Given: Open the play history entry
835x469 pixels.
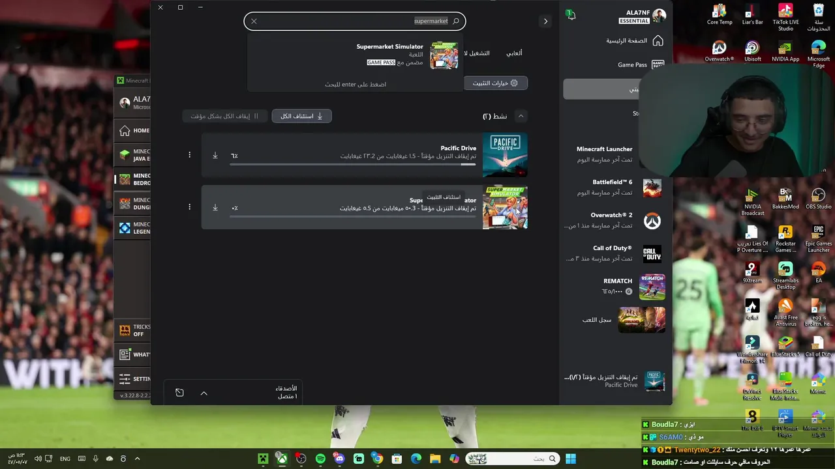Looking at the screenshot, I should pos(623,320).
